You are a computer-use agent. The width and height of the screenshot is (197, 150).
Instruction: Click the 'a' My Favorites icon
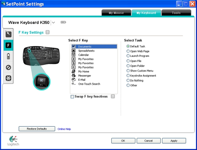73,59
